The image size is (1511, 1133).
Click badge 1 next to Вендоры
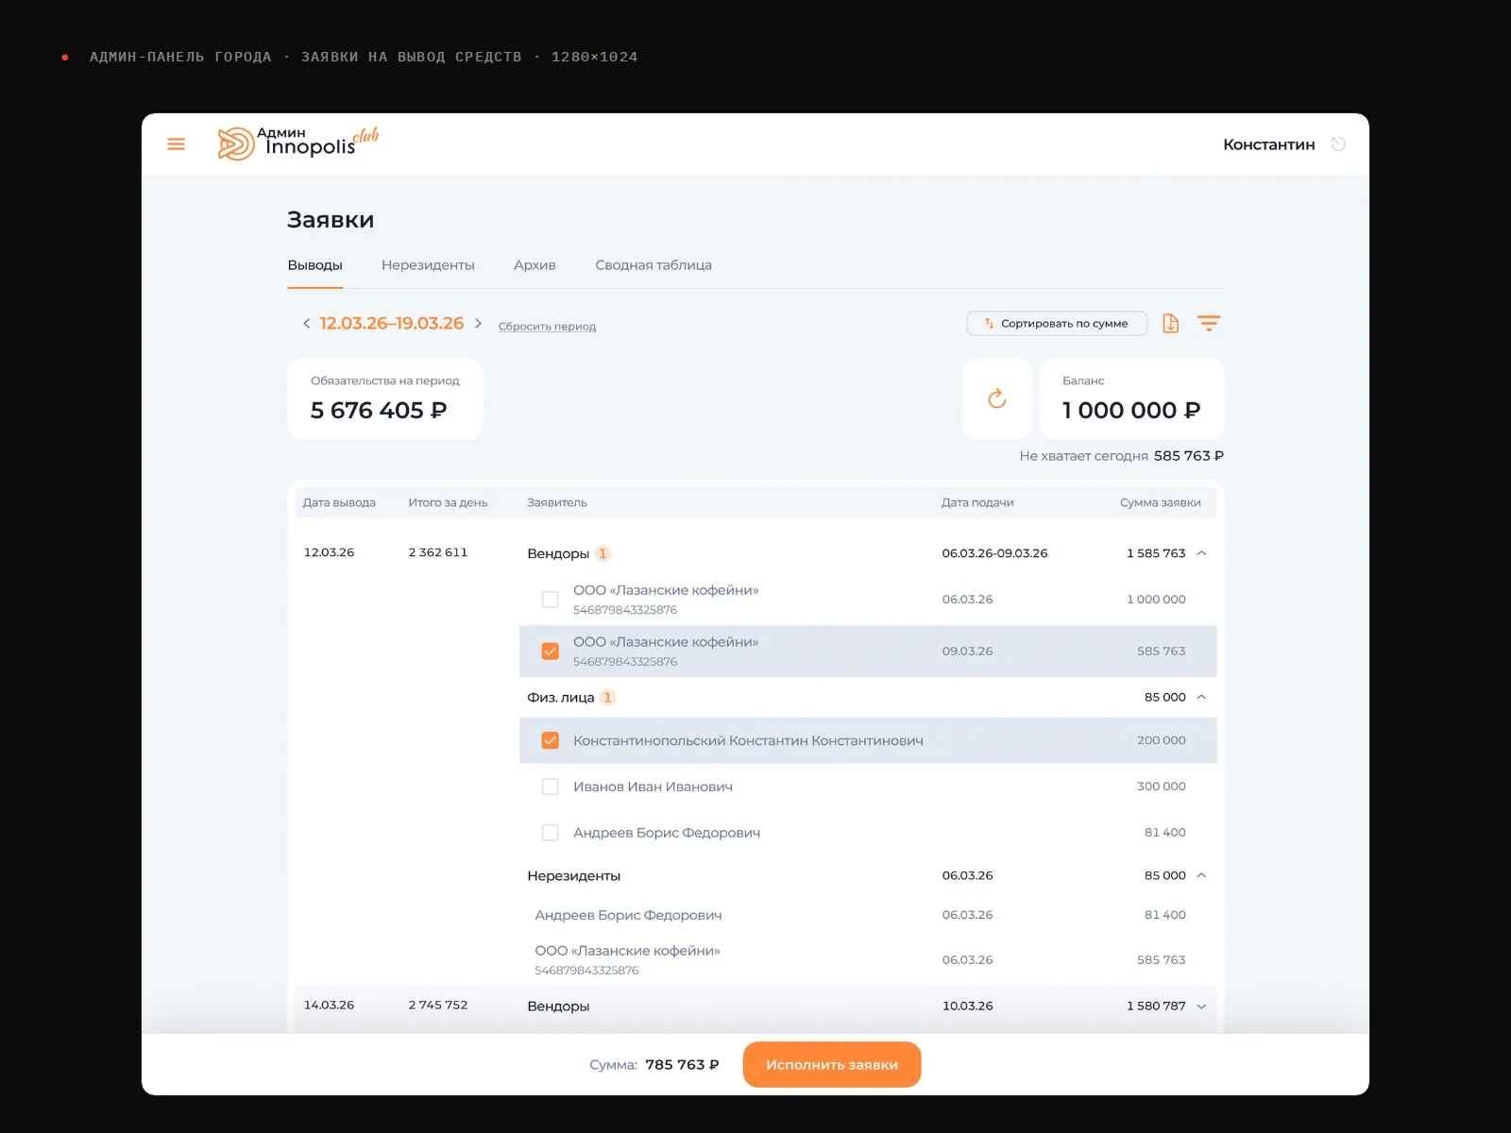pos(603,553)
